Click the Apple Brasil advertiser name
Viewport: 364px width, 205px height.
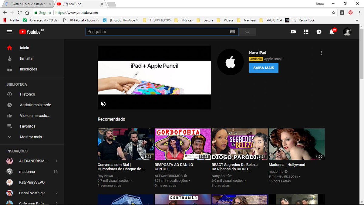[273, 59]
